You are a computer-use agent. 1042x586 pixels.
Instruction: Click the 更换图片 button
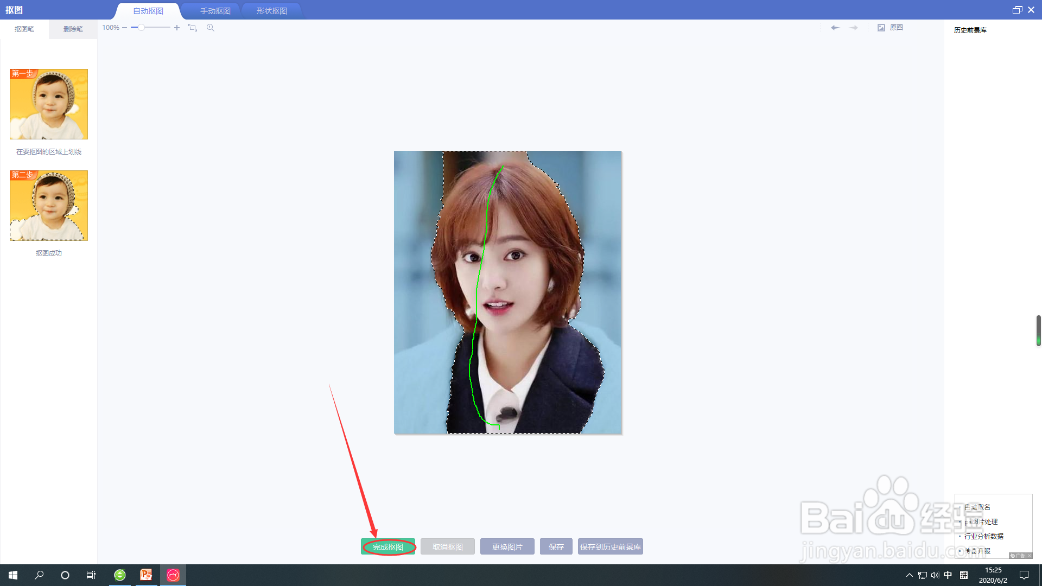507,547
